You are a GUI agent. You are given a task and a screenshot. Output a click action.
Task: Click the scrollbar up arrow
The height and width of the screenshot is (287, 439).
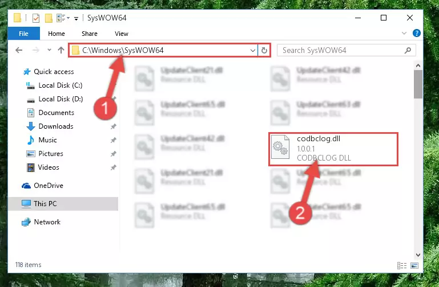(418, 66)
